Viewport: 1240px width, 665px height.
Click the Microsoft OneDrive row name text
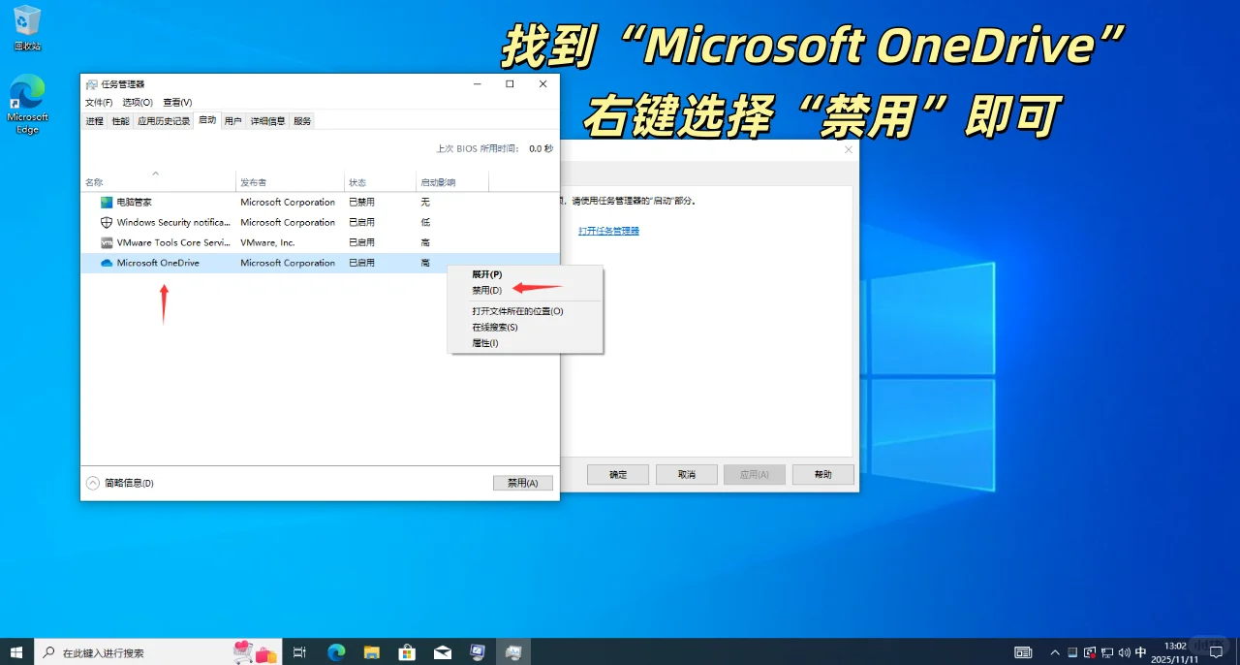158,263
